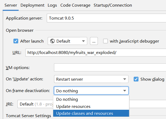This screenshot has width=166, height=119.
Task: Open the Application server Tomcat 9.0.5 combo box
Action: point(106,18)
